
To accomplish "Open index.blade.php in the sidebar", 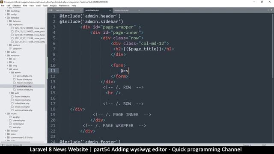I will [22, 104].
